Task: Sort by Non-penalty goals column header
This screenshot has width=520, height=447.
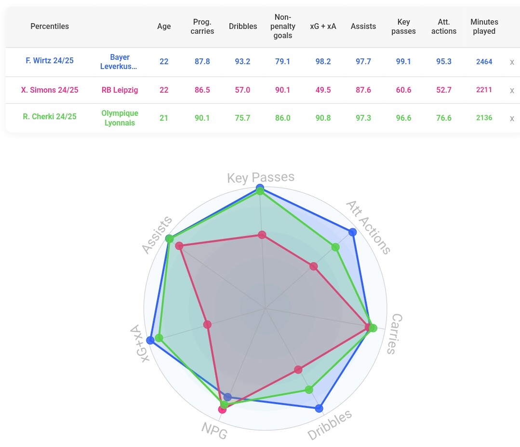Action: point(283,27)
